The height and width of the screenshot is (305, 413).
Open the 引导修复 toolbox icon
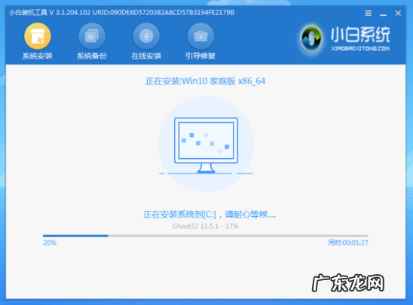pyautogui.click(x=200, y=36)
